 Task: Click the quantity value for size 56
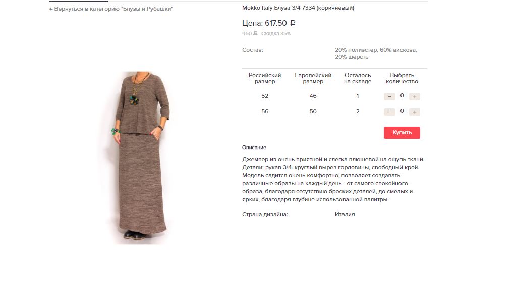pos(402,111)
